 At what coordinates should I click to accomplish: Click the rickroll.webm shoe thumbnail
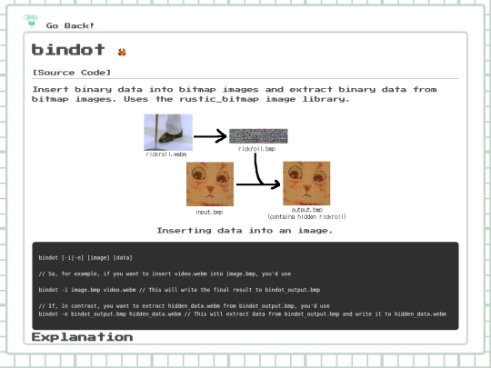tap(168, 133)
